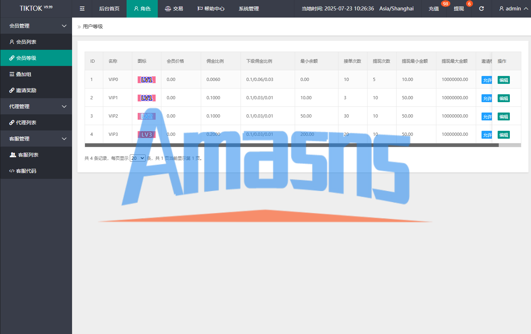Collapse the 代理管理 sidebar section
The image size is (531, 334).
(36, 106)
